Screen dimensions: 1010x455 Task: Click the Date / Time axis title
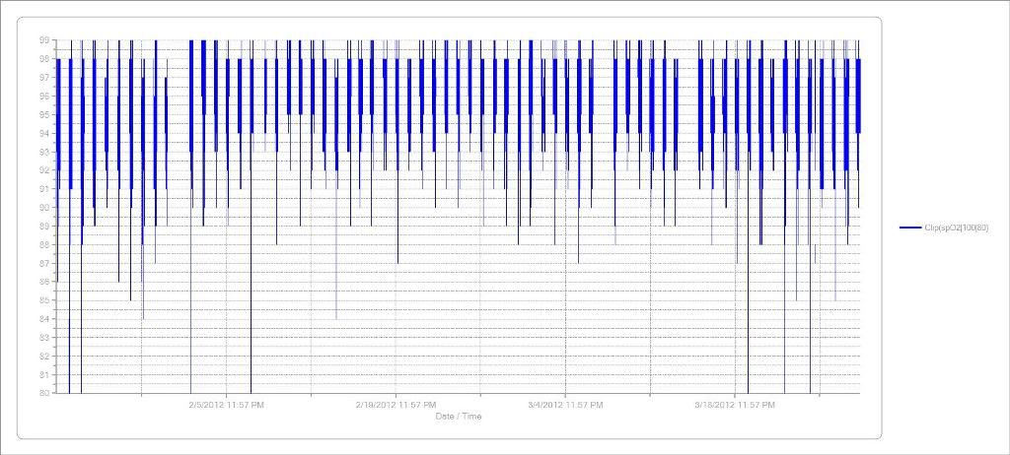[459, 417]
